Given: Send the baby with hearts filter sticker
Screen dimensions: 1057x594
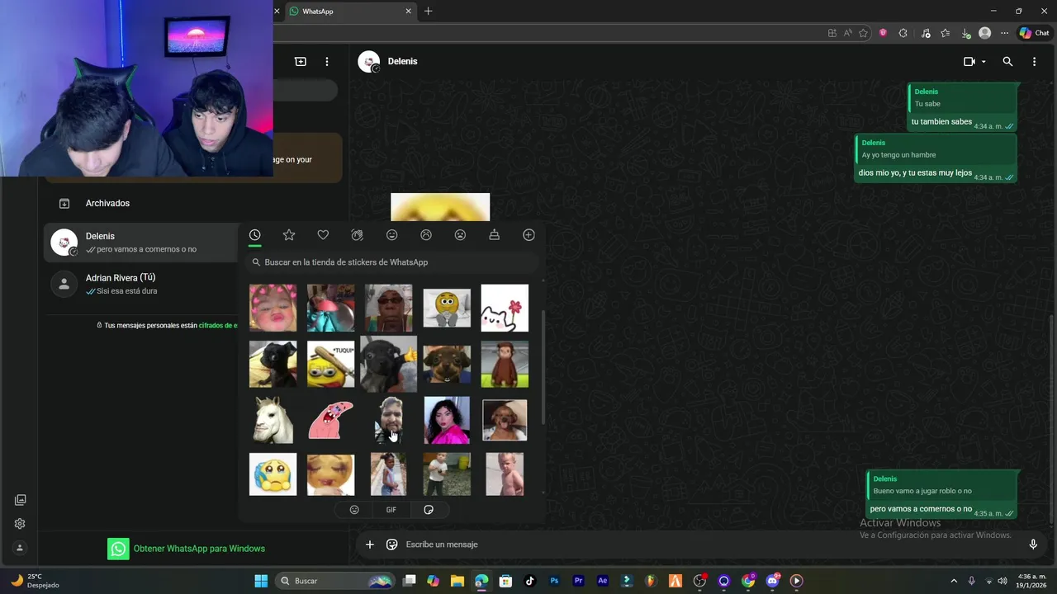Looking at the screenshot, I should tap(273, 308).
